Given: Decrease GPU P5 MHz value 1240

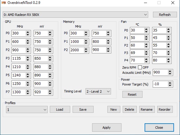Looking at the screenshot, I should click(28, 76).
